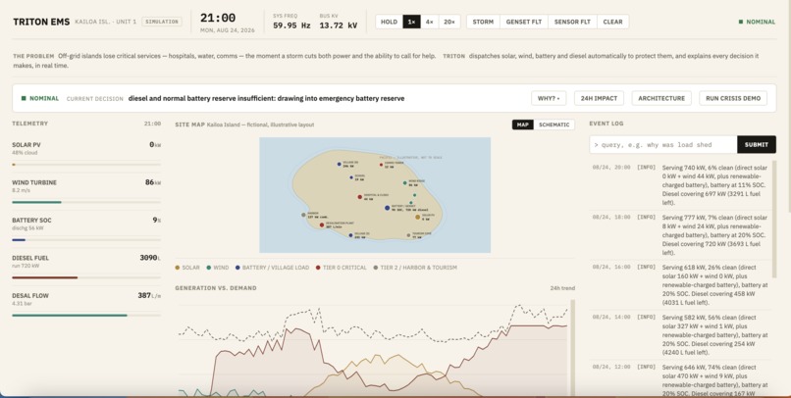Select the School marker on the map
Viewport: 791px width, 398px height.
[x=351, y=177]
